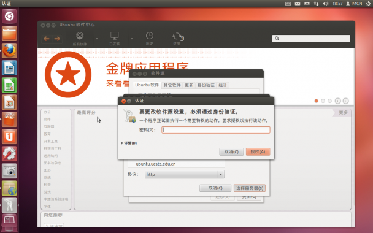Open the network indicator menu

click(316, 4)
